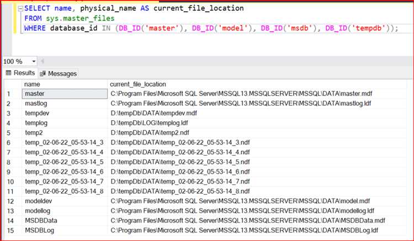Select row header number 15

[x=11, y=230]
